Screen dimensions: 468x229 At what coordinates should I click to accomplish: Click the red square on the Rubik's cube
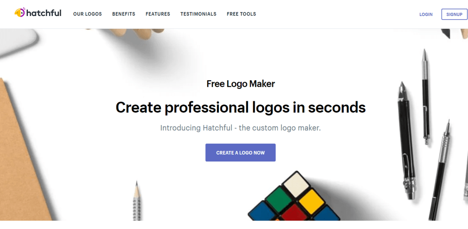[294, 213]
